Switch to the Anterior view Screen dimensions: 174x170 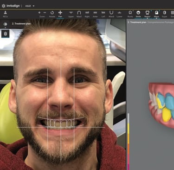[x=95, y=14]
